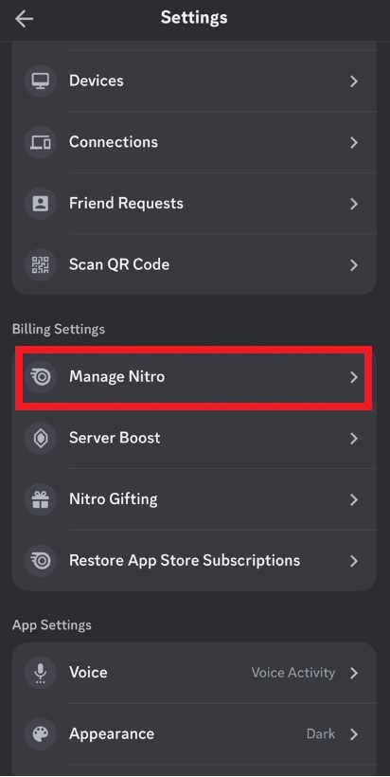This screenshot has width=390, height=777.
Task: Expand Connections via its chevron
Action: (354, 143)
